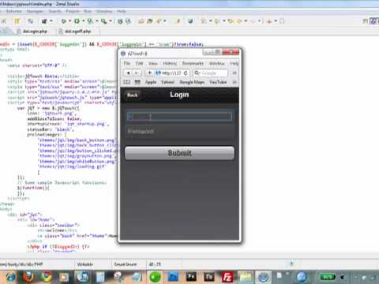
Task: Expand Safari bookmarks bar overflow chevron
Action: pyautogui.click(x=235, y=82)
